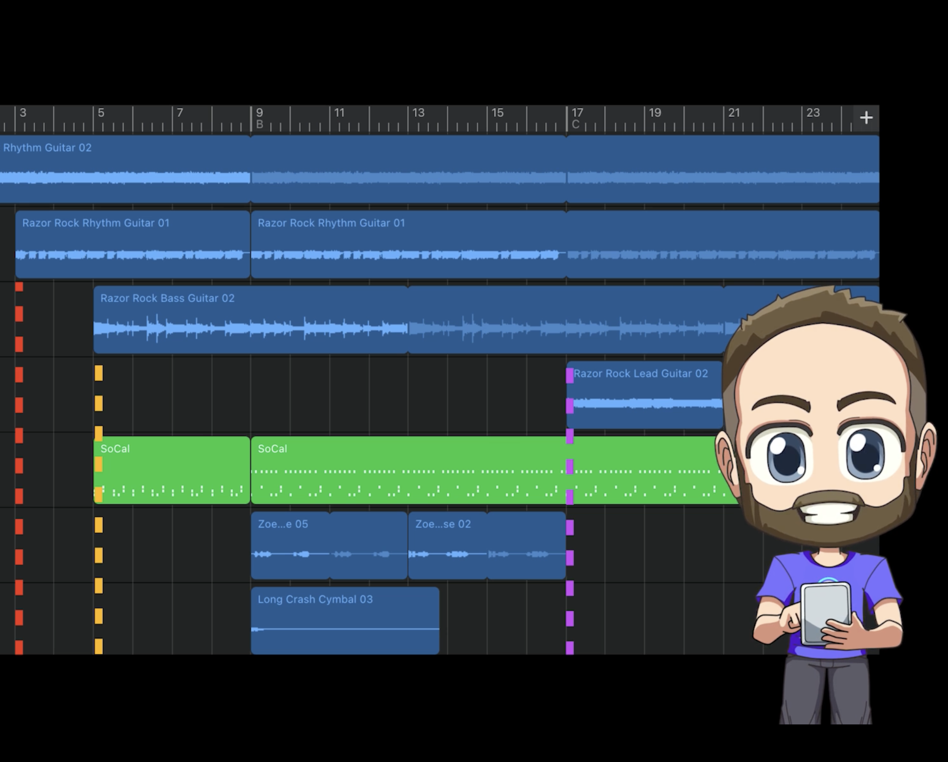Tap the plus button to add song section

(866, 117)
